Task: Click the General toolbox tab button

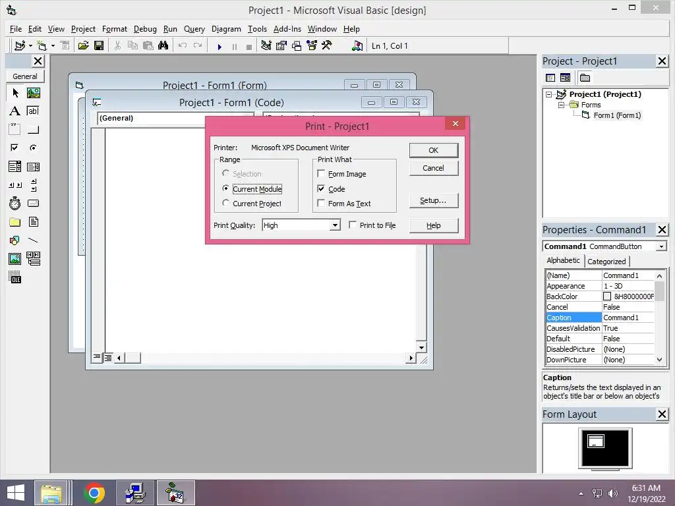Action: point(25,76)
